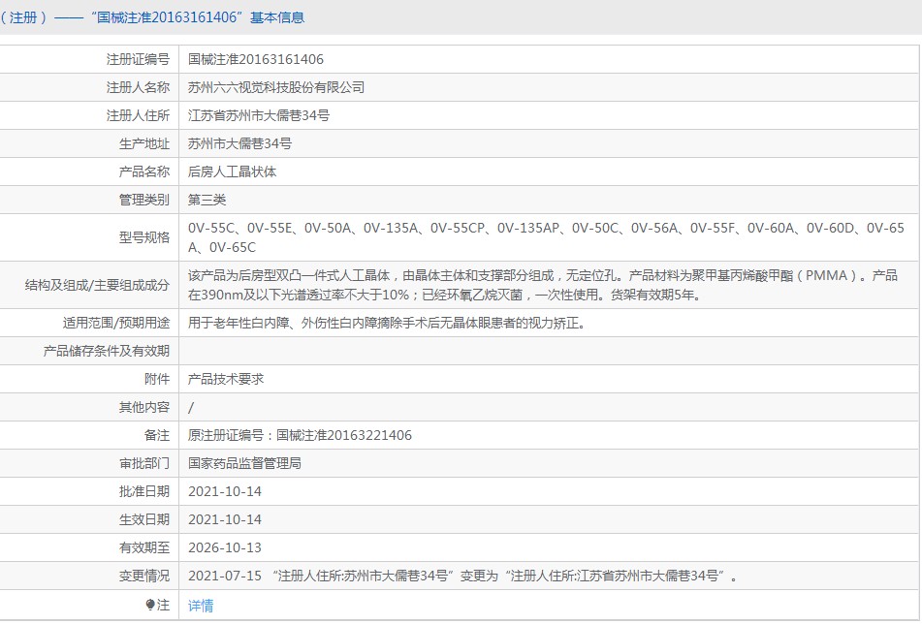Image resolution: width=922 pixels, height=624 pixels.
Task: Click expiry date 2026-10-13
Action: tap(225, 547)
